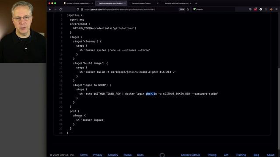The width and height of the screenshot is (280, 157).
Task: Go back to the previous page
Action: coord(50,10)
